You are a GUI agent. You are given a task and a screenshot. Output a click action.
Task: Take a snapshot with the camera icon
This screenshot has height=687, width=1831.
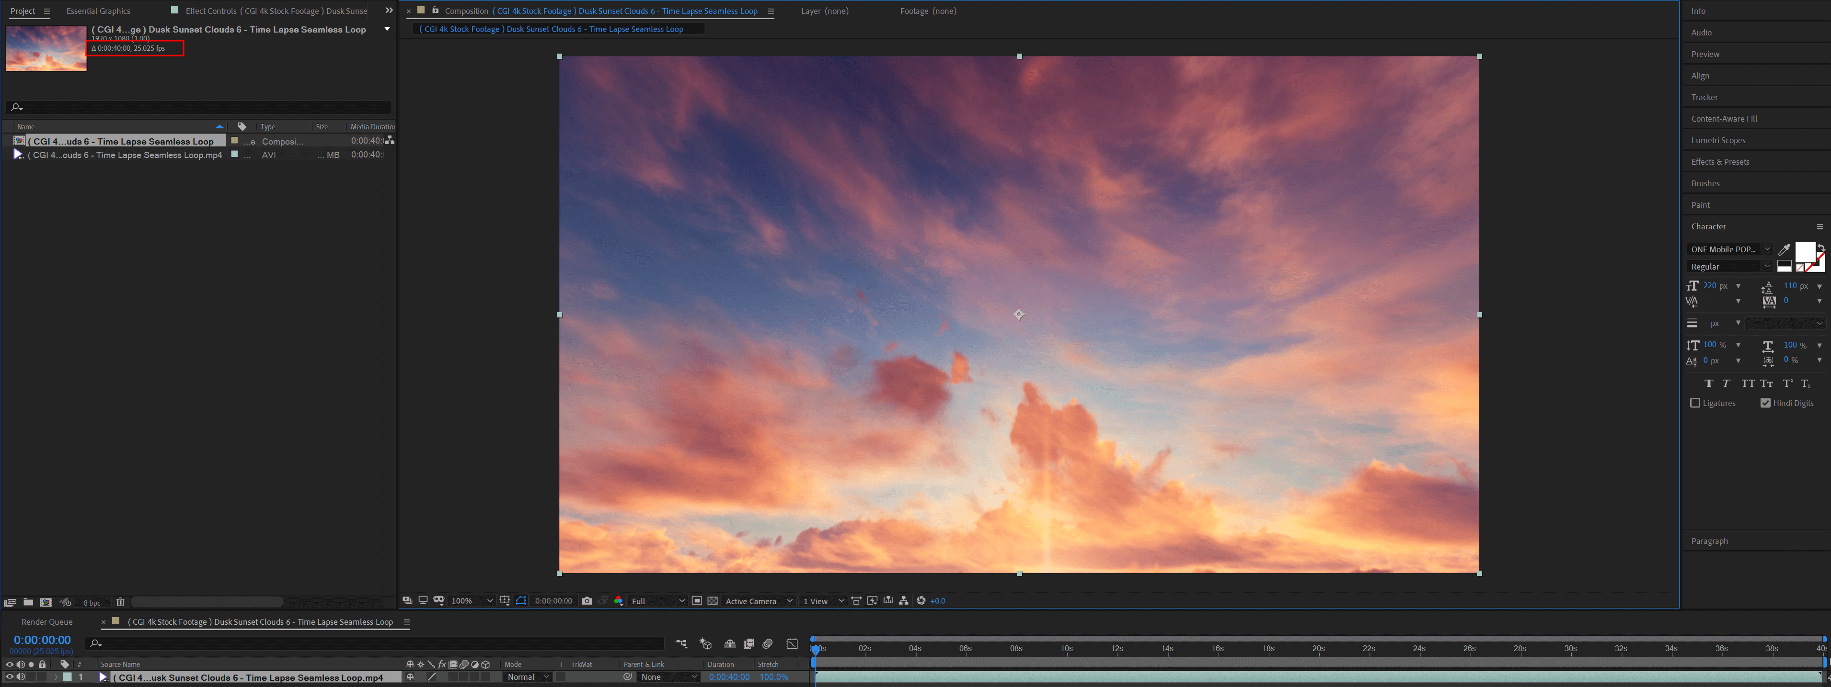[587, 601]
